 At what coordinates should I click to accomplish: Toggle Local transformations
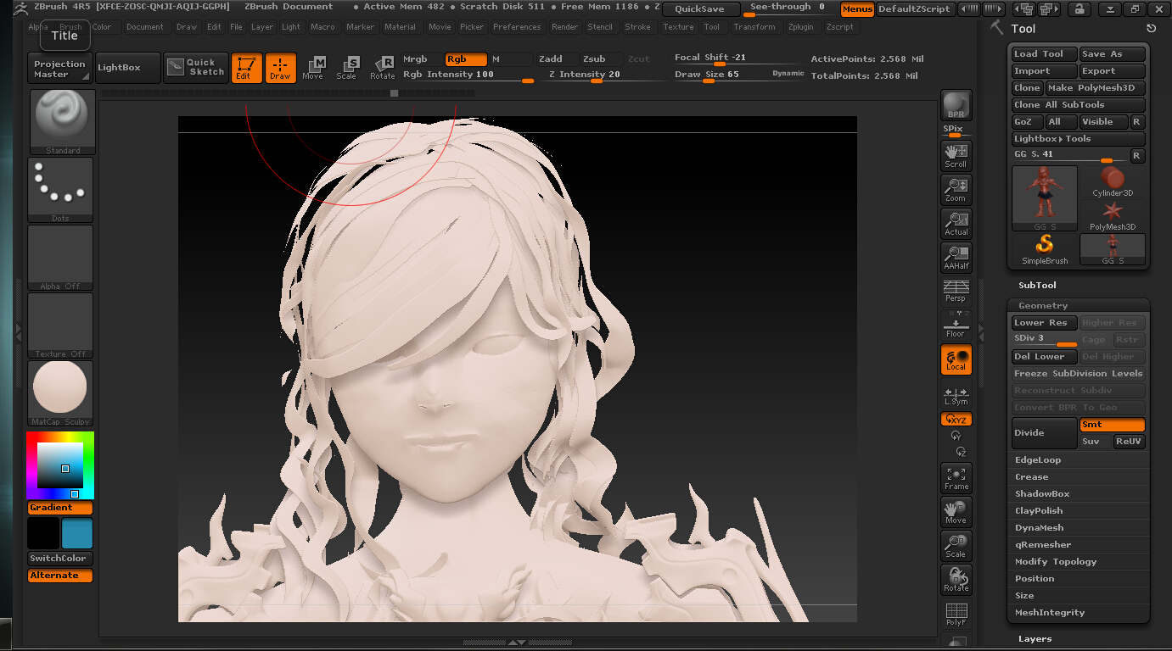point(956,359)
